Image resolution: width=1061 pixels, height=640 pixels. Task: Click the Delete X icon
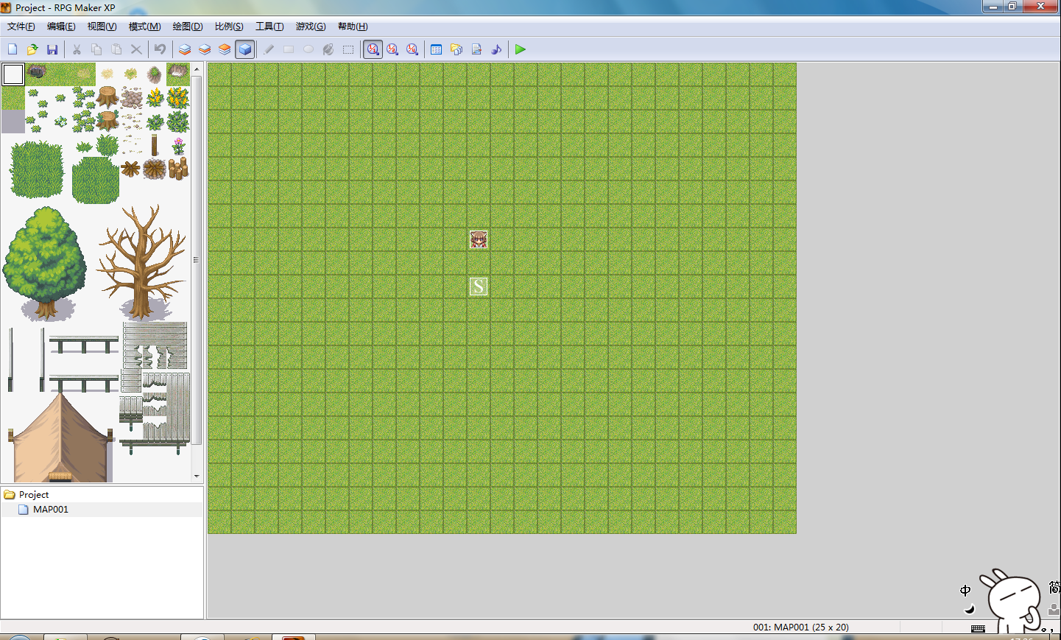coord(136,49)
